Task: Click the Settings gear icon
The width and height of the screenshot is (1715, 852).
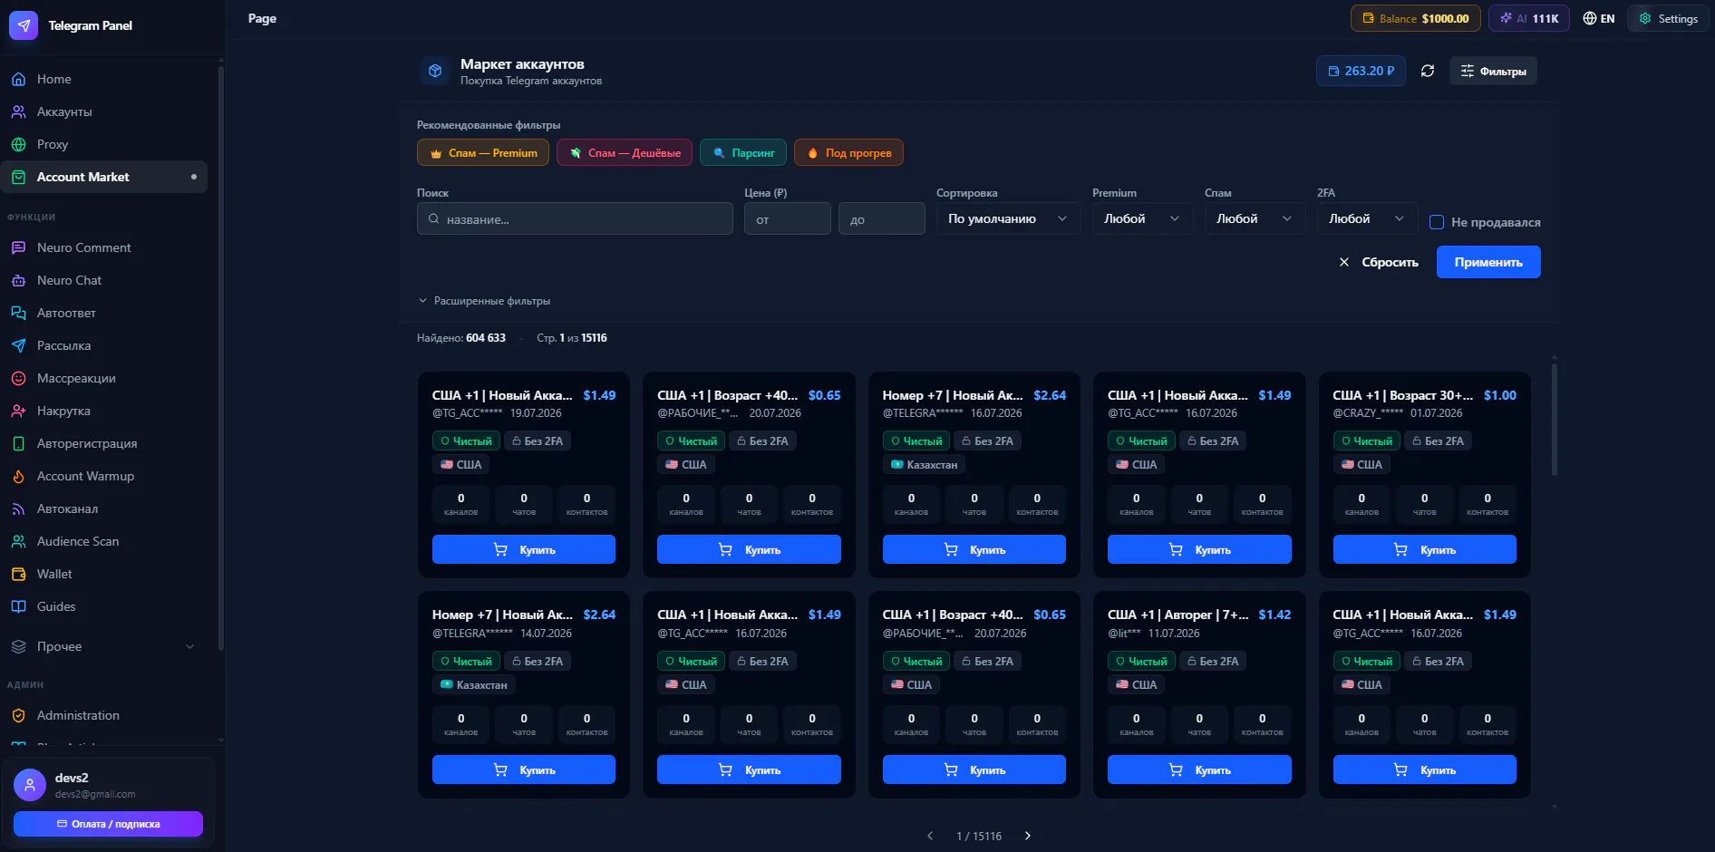Action: tap(1645, 18)
